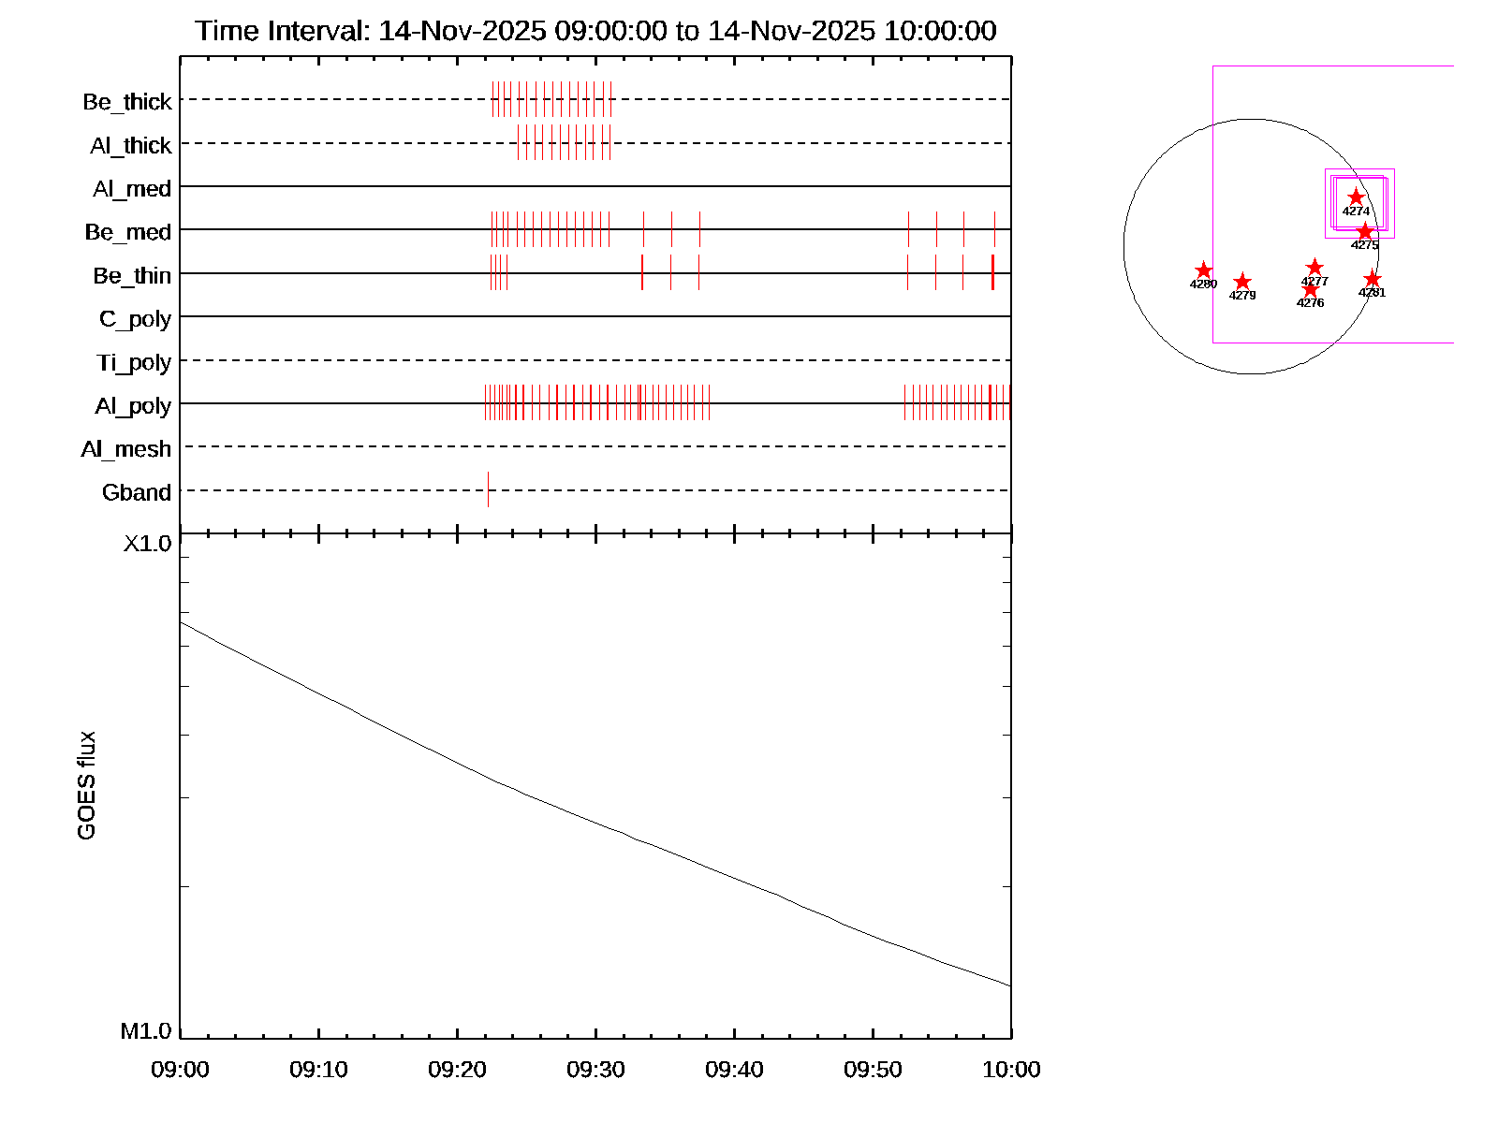Select the Be_med filter row label
The height and width of the screenshot is (1123, 1498).
(128, 231)
